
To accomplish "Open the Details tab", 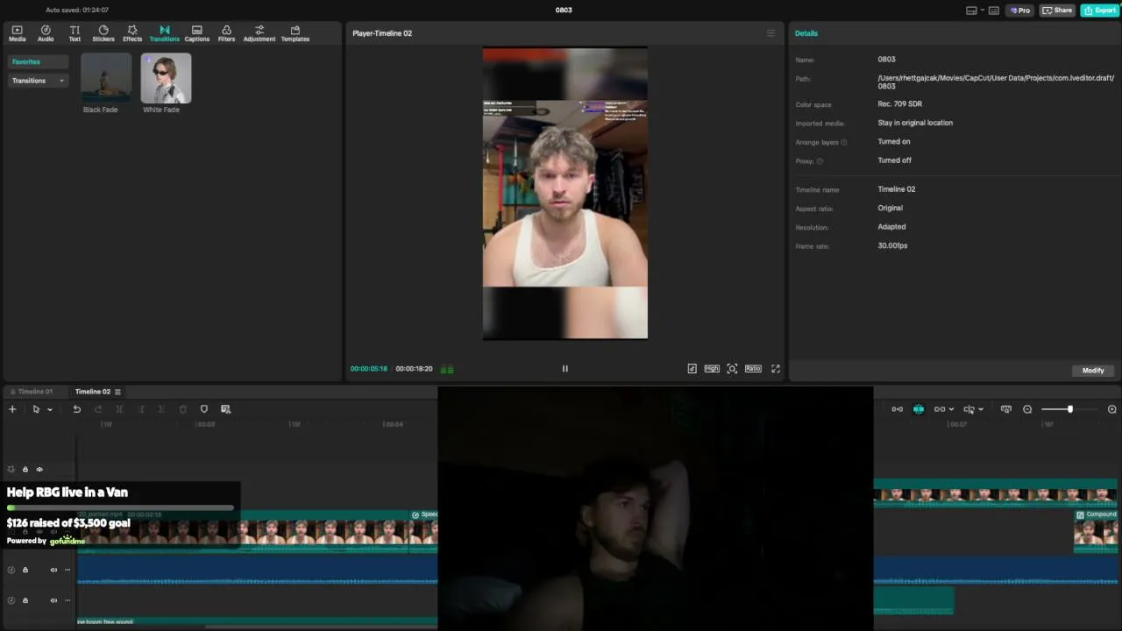I will (806, 33).
